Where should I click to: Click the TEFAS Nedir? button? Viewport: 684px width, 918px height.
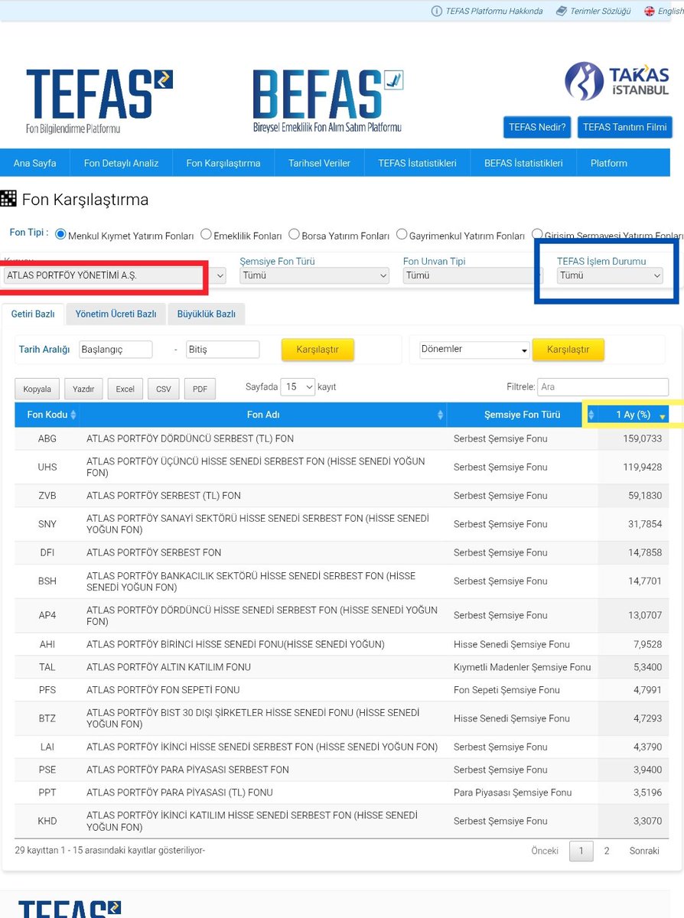537,127
